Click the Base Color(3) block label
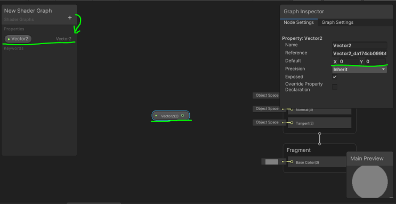Image resolution: width=396 pixels, height=204 pixels. (x=308, y=163)
